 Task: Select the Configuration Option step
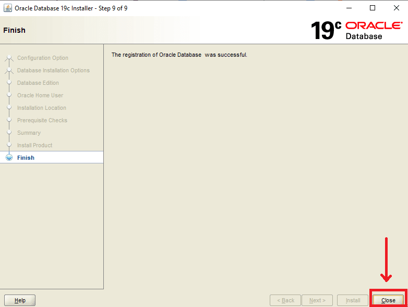(x=42, y=58)
